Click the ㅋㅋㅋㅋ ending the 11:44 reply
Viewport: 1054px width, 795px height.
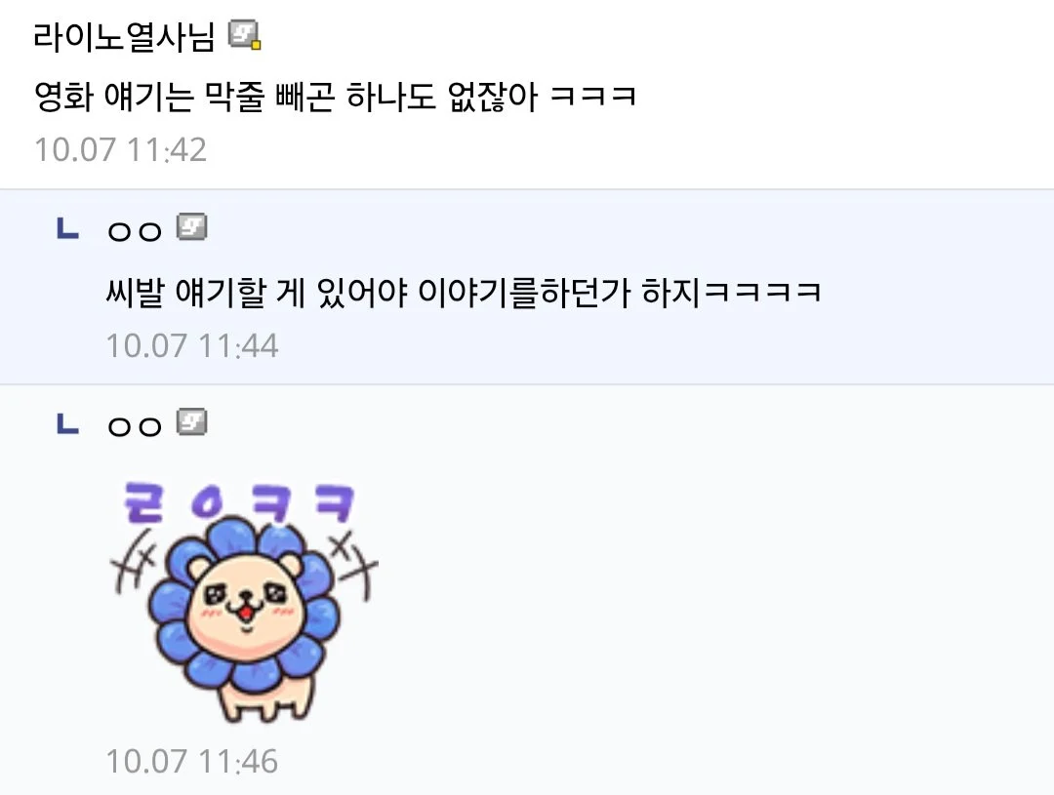[763, 293]
